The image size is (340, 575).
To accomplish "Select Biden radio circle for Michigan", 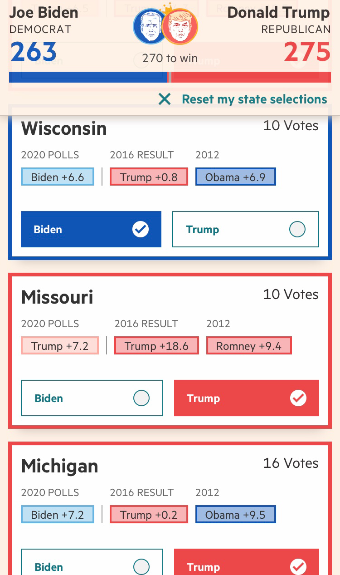I will click(141, 567).
